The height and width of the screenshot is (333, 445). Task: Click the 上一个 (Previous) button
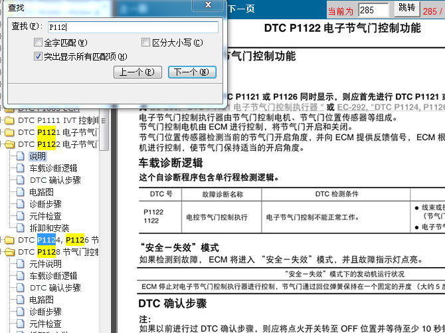point(137,72)
